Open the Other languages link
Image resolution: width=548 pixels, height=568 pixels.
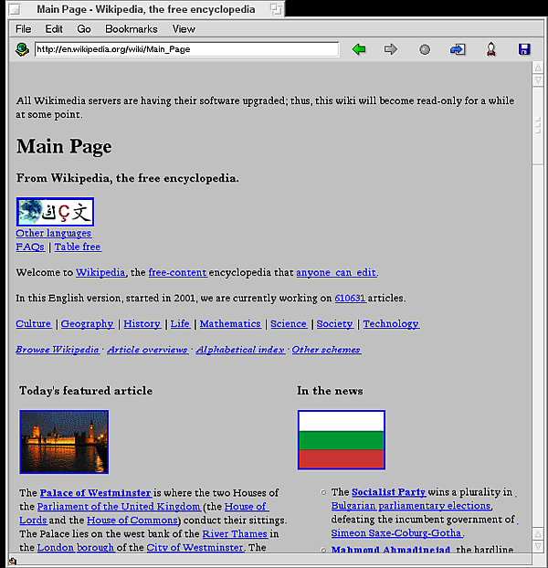point(54,233)
